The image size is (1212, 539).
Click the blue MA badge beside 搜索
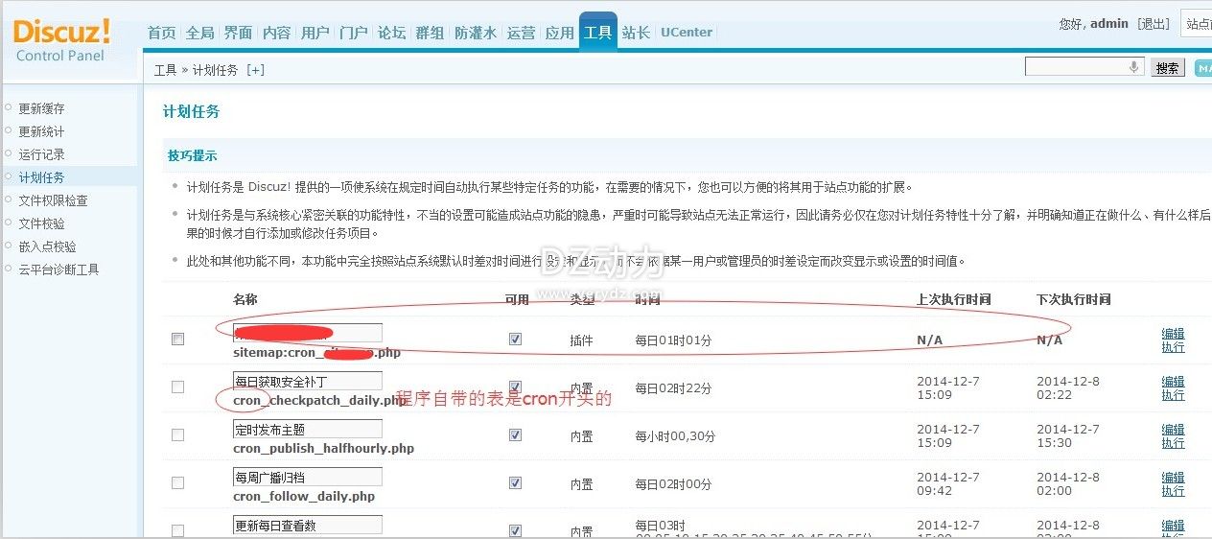[x=1202, y=67]
